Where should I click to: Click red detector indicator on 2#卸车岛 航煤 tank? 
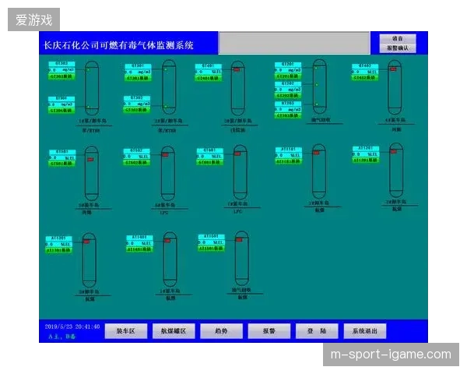click(x=394, y=151)
